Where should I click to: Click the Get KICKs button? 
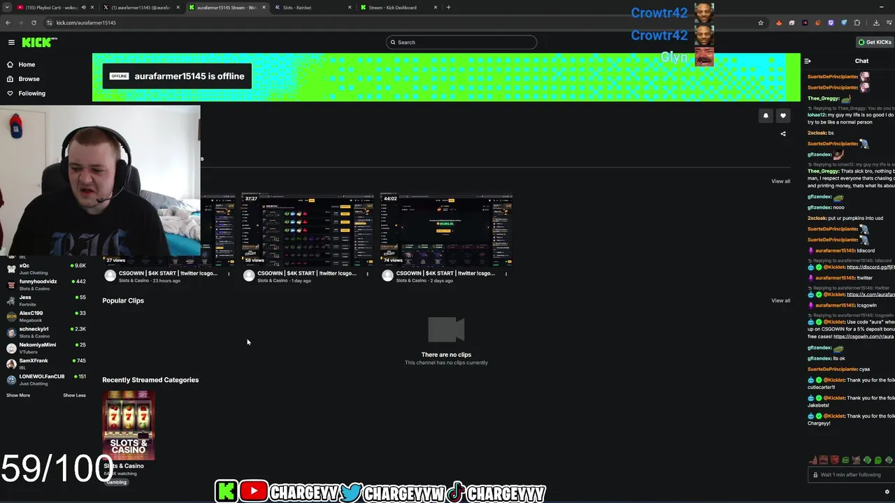tap(875, 42)
